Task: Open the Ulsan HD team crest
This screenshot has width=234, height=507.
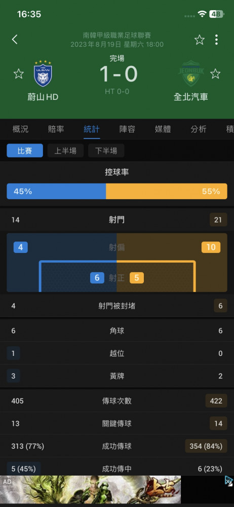Action: [x=43, y=74]
